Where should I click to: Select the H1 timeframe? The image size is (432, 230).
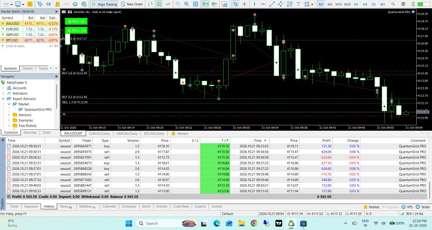[x=356, y=4]
